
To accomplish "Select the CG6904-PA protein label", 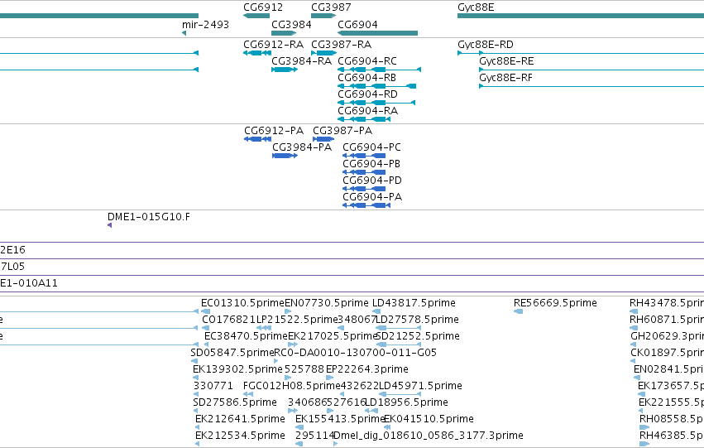I will pyautogui.click(x=372, y=197).
